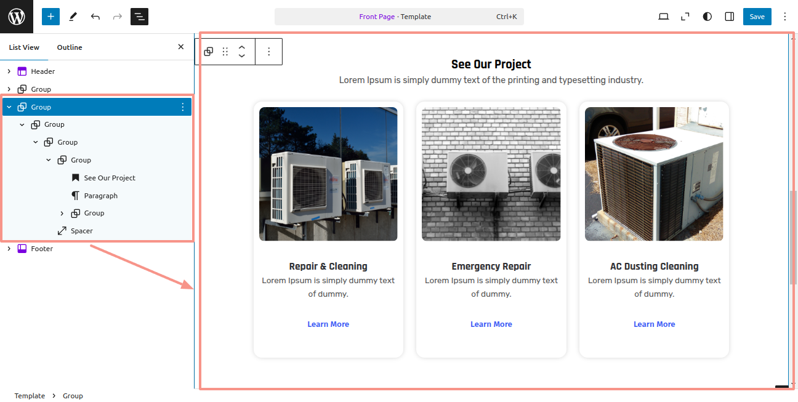Open the WordPress logo menu
Viewport: 798px width, 402px height.
click(17, 17)
